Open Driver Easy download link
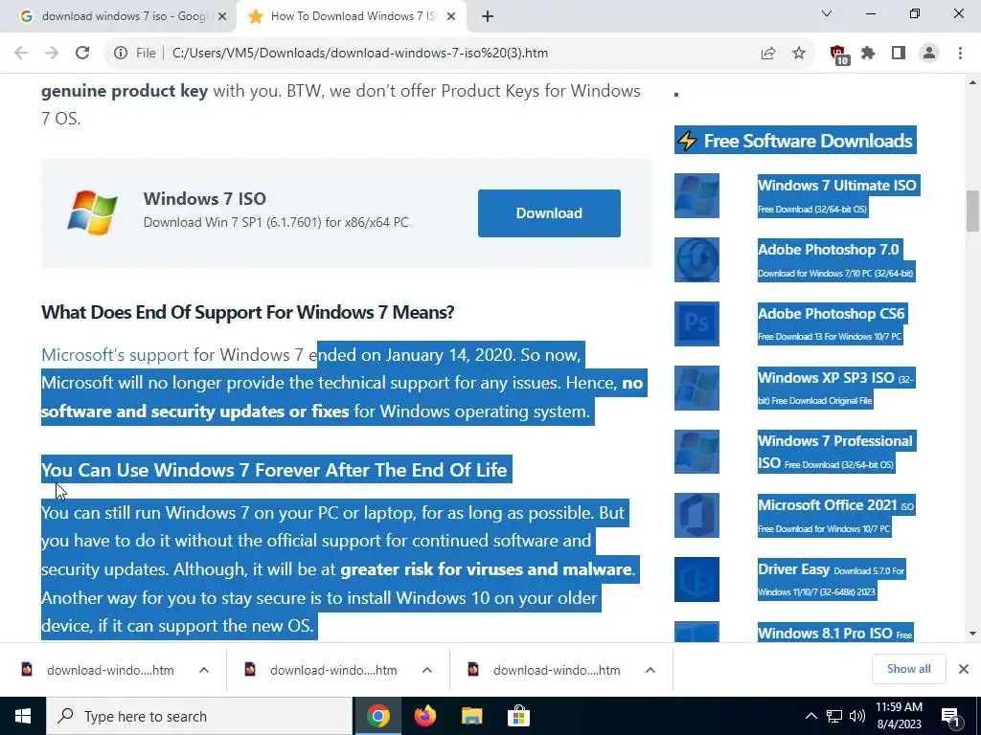The height and width of the screenshot is (735, 981). [794, 569]
